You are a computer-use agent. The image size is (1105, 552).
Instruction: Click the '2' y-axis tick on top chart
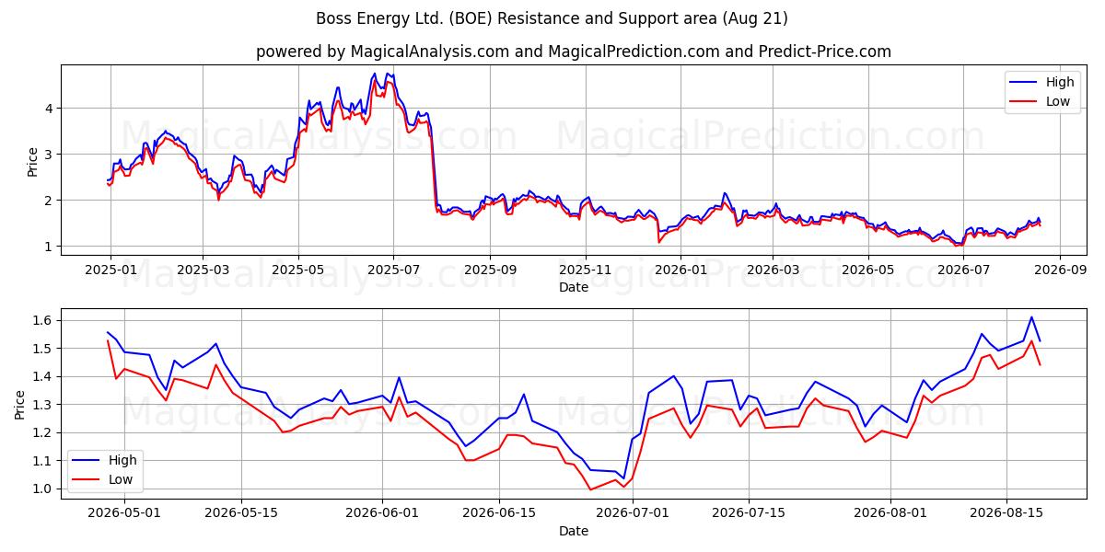51,201
